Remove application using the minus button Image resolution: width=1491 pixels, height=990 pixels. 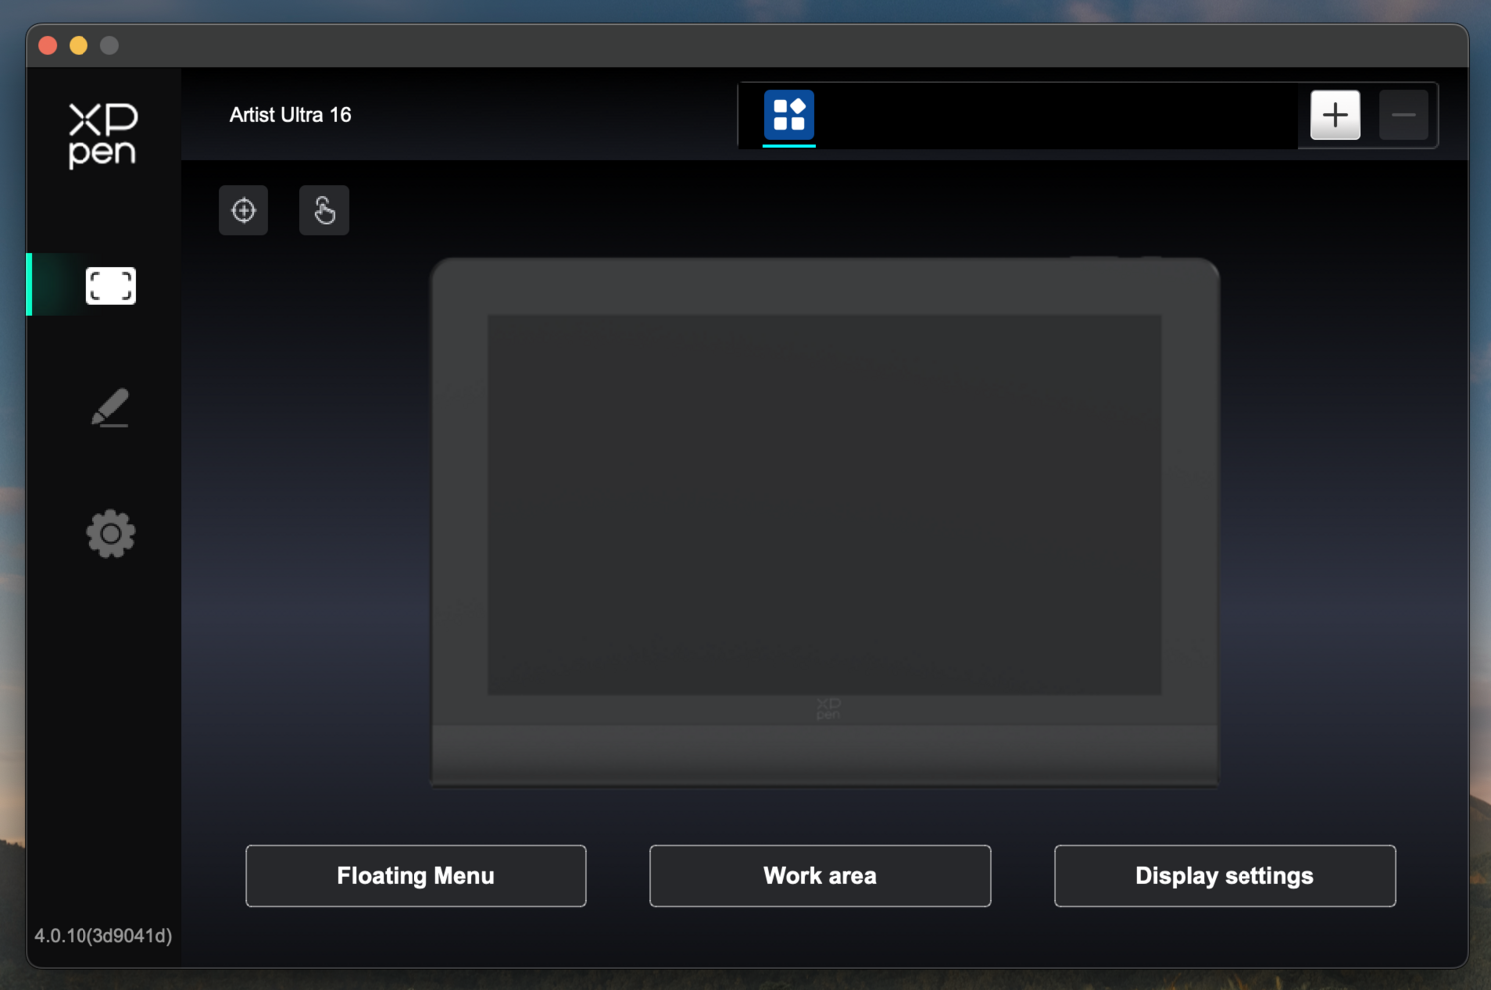pyautogui.click(x=1404, y=115)
